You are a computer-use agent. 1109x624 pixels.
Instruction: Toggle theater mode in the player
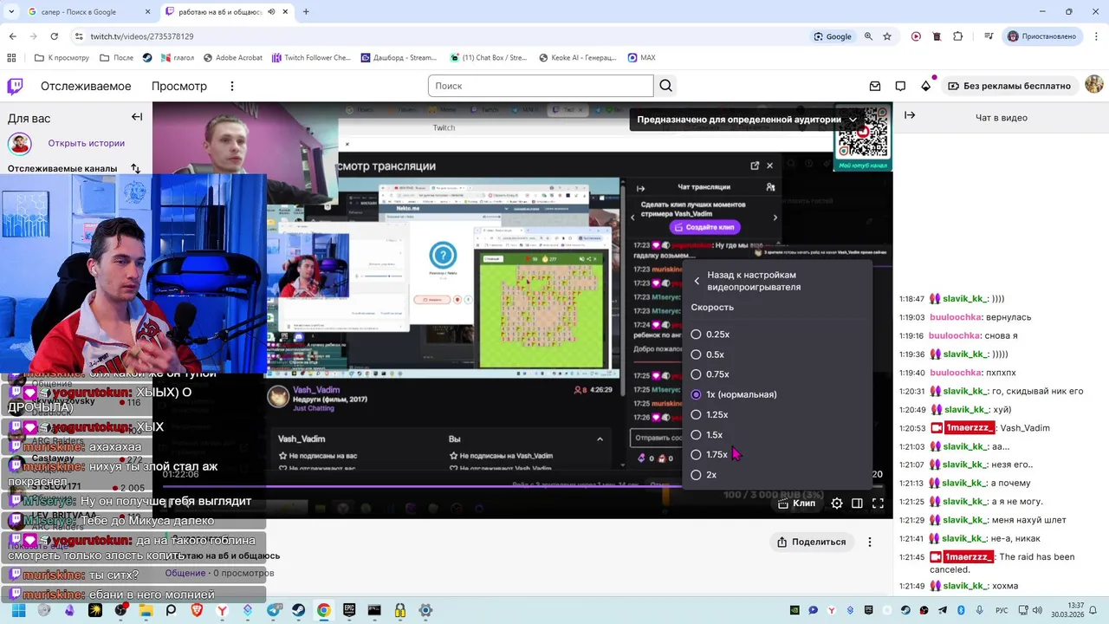(857, 503)
